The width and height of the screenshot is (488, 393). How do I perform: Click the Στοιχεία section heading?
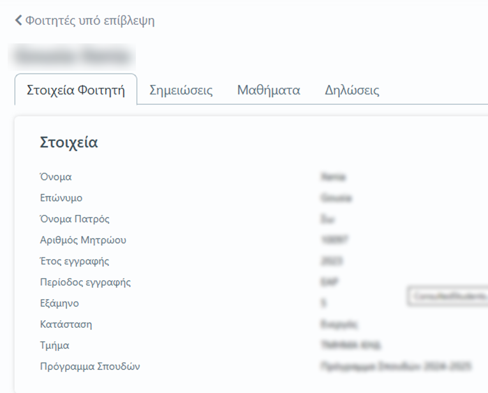point(69,142)
